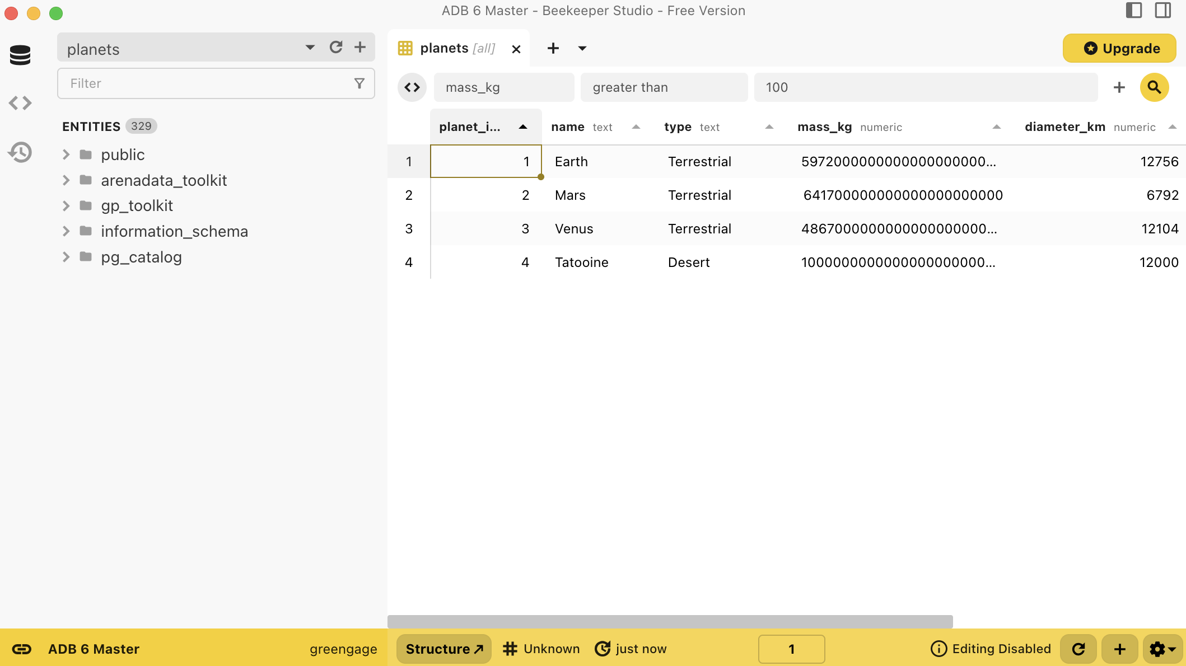The width and height of the screenshot is (1186, 666).
Task: Click the horizontal table scrollbar
Action: [670, 621]
